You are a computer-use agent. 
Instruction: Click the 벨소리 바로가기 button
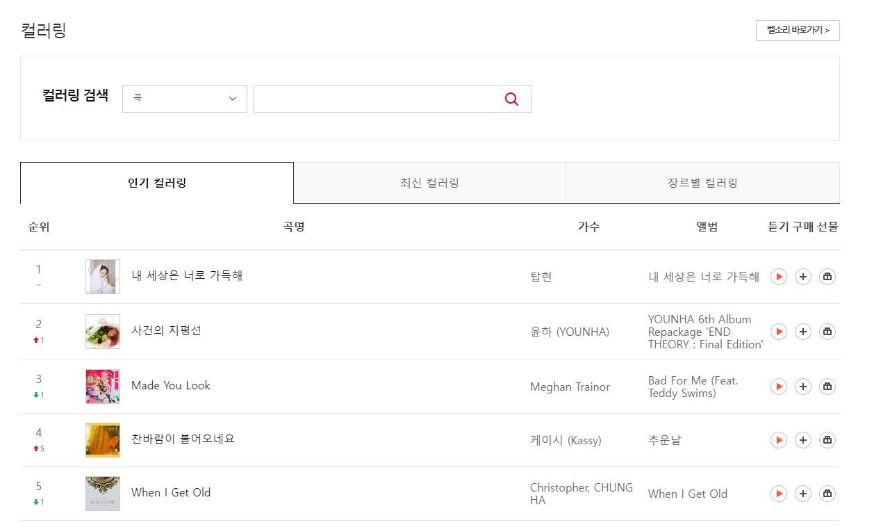coord(797,31)
